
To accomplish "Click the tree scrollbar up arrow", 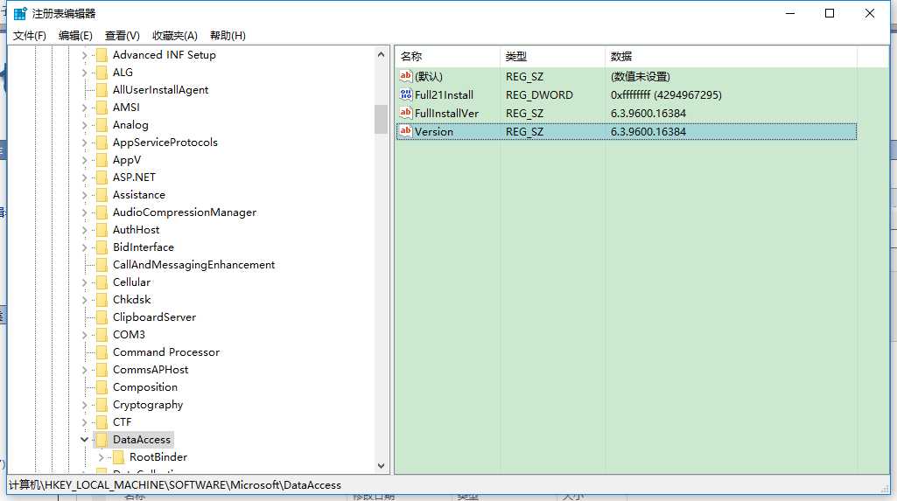I will (x=381, y=54).
